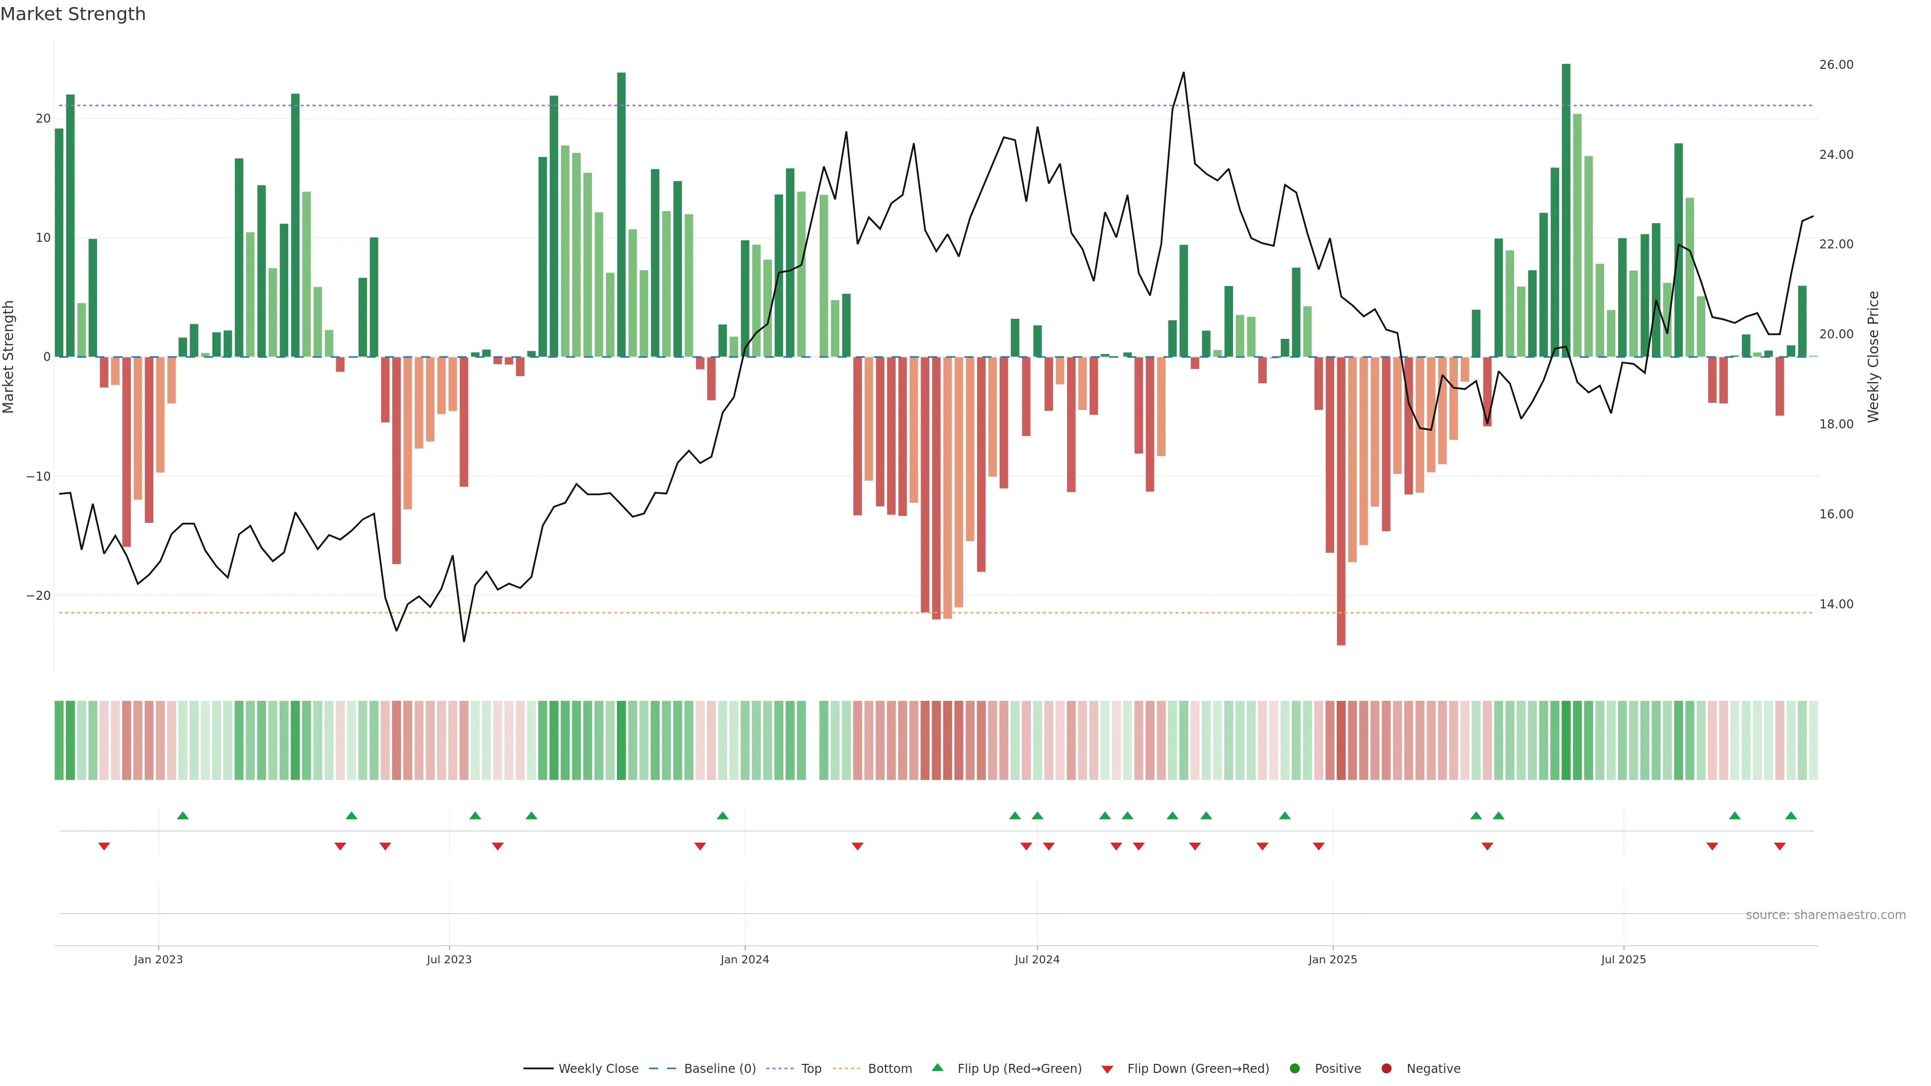Click the green Flip Up triangle legend icon
This screenshot has height=1086, width=1931.
point(937,1067)
